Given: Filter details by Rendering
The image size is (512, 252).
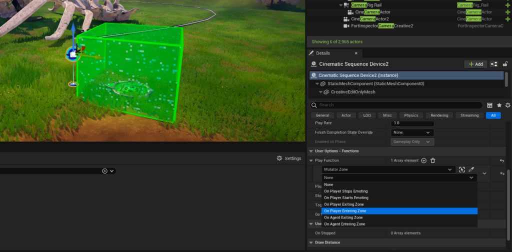Looking at the screenshot, I should [x=439, y=115].
